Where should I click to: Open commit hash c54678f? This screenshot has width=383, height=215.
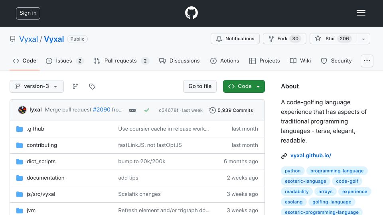click(x=168, y=110)
